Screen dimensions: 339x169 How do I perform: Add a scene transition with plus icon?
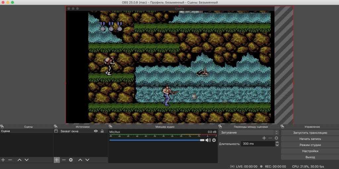coord(264,138)
